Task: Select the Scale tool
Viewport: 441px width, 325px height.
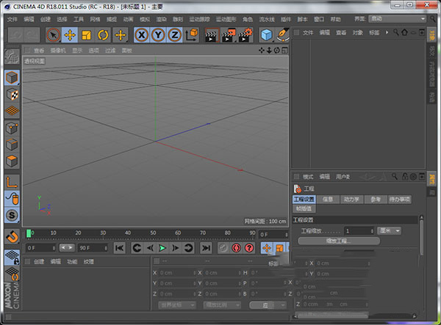Action: 87,34
